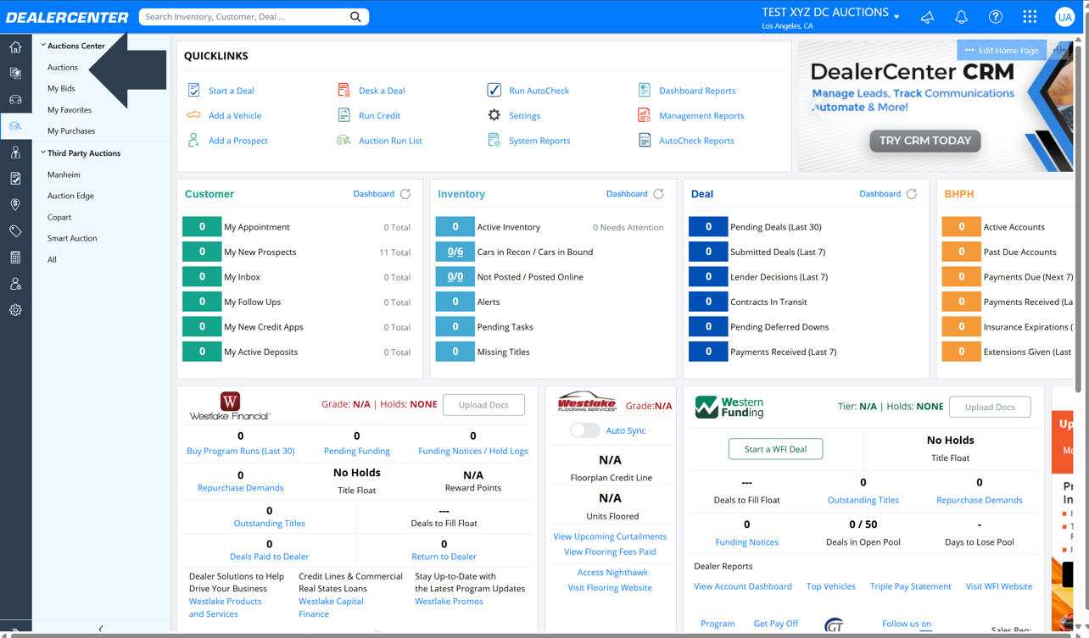Select the car icon in the left sidebar
Image resolution: width=1089 pixels, height=638 pixels.
pyautogui.click(x=15, y=99)
